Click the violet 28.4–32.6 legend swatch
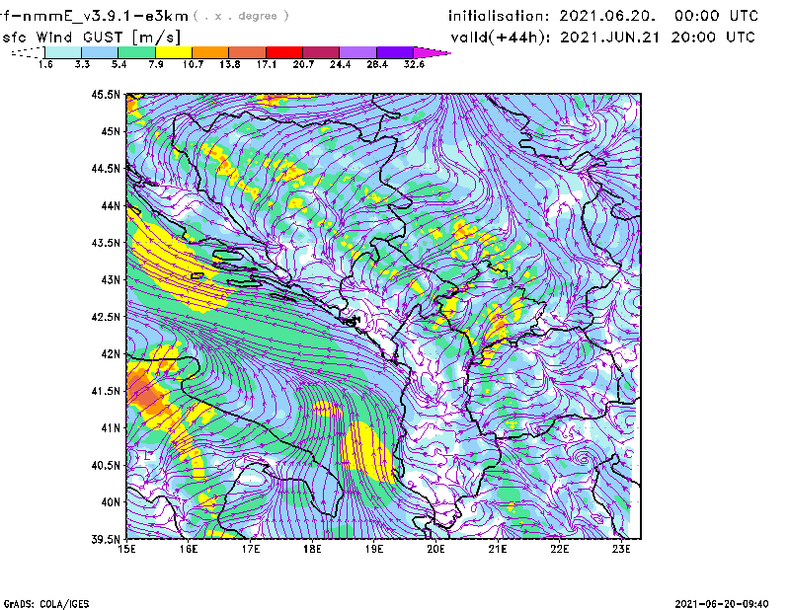 [x=394, y=52]
